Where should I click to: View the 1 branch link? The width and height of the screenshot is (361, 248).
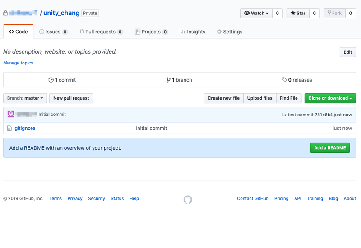[x=179, y=80]
